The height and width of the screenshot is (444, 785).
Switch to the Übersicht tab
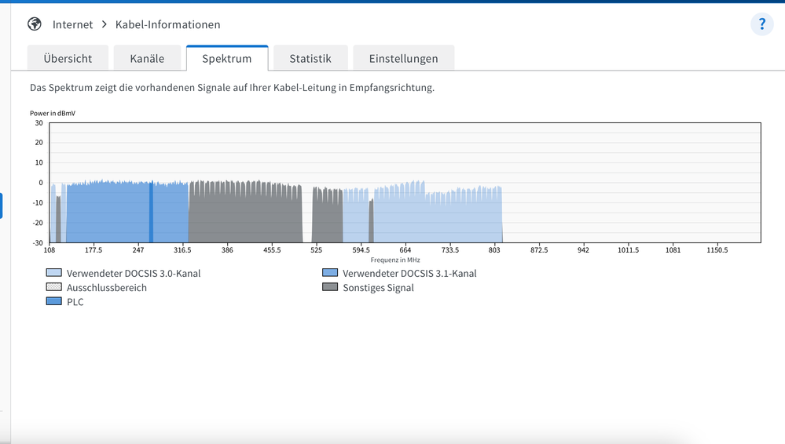tap(68, 59)
